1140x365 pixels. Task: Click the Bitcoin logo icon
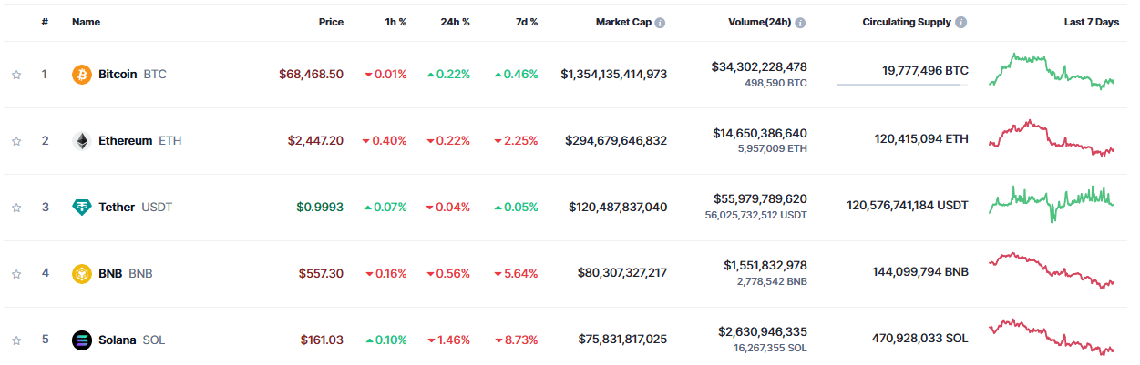coord(82,75)
